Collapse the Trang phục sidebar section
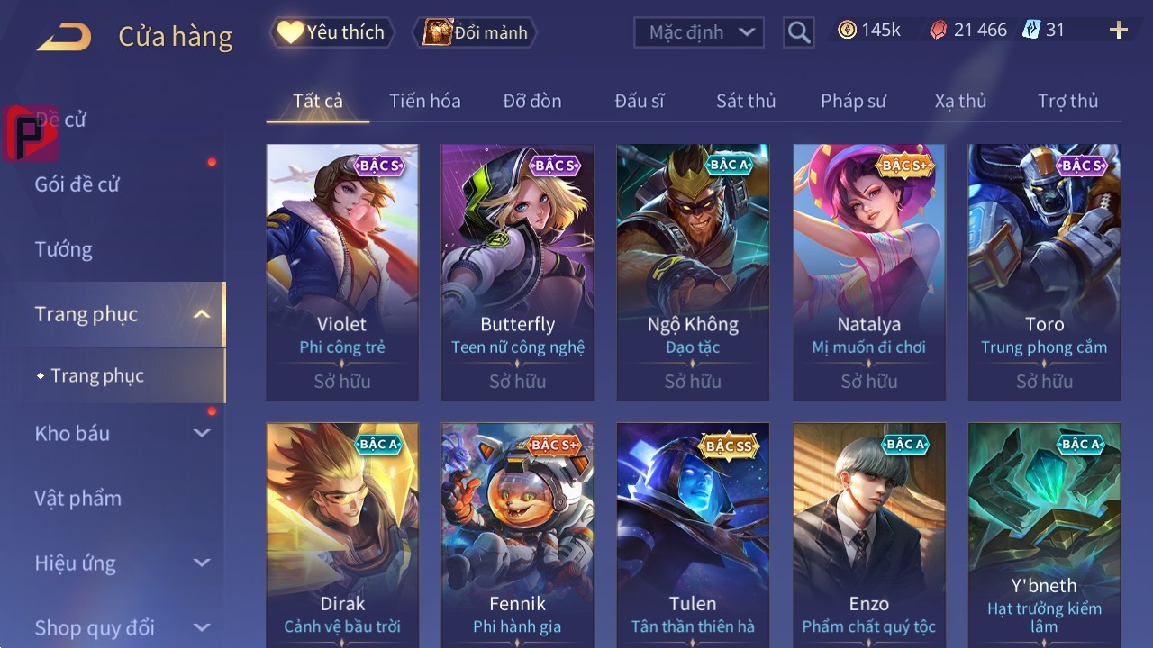This screenshot has height=648, width=1153. point(202,314)
